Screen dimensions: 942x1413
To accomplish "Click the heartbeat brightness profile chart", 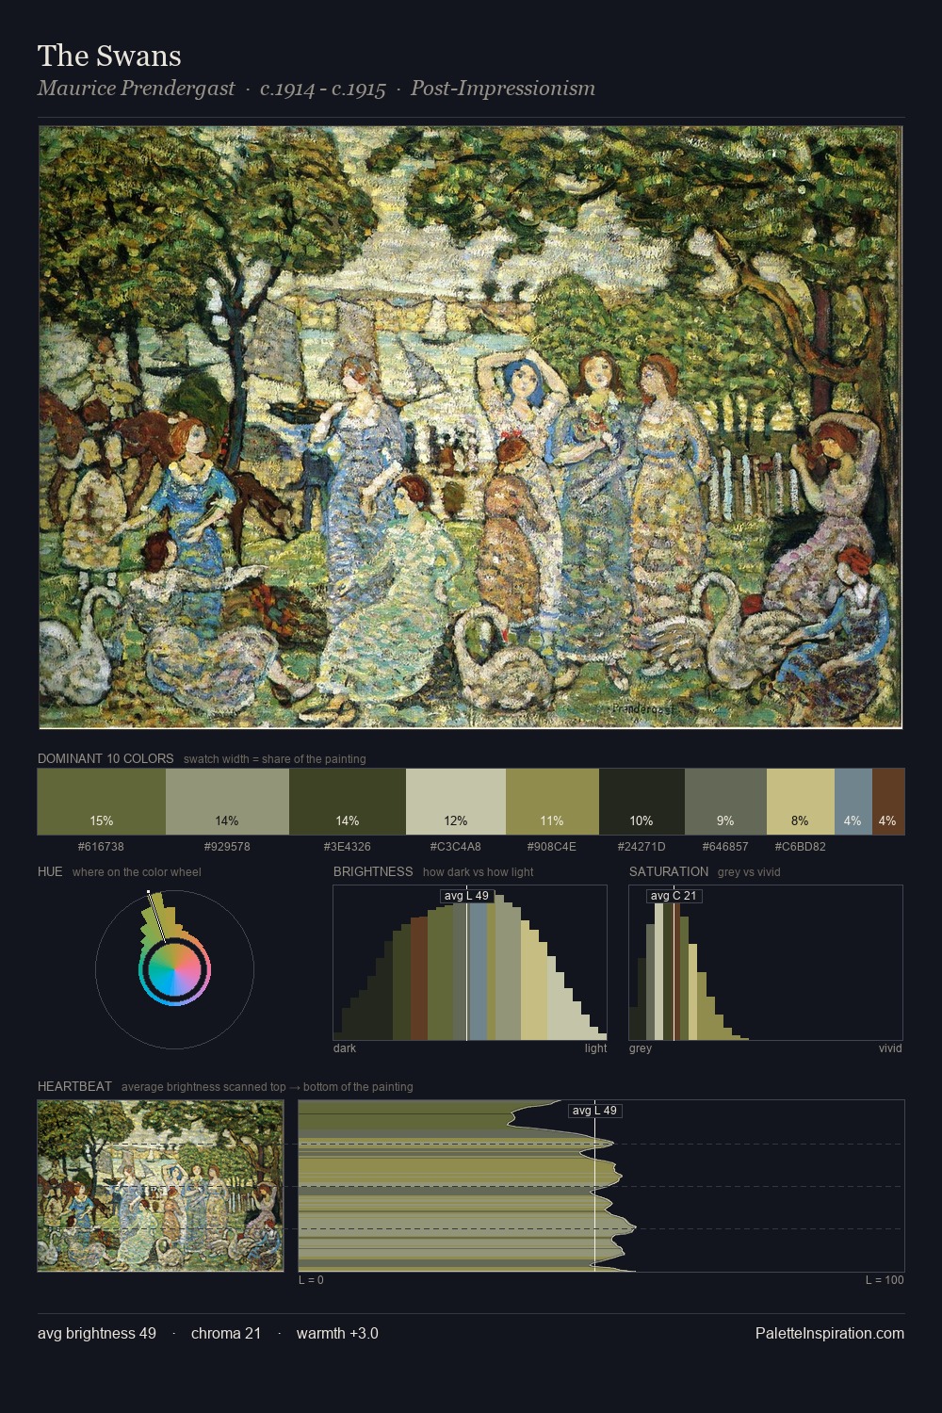I will click(601, 1186).
